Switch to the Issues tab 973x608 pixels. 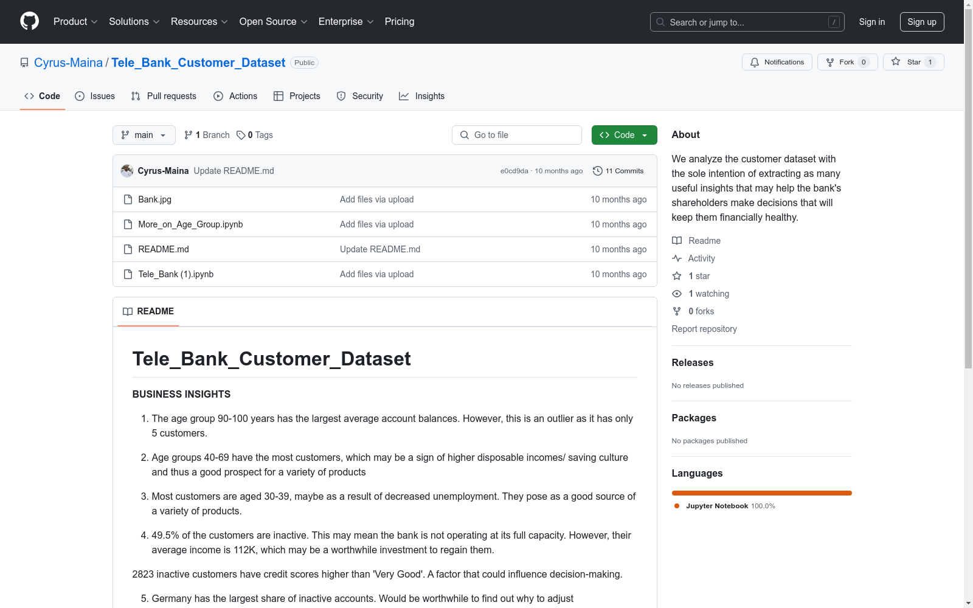click(x=95, y=96)
